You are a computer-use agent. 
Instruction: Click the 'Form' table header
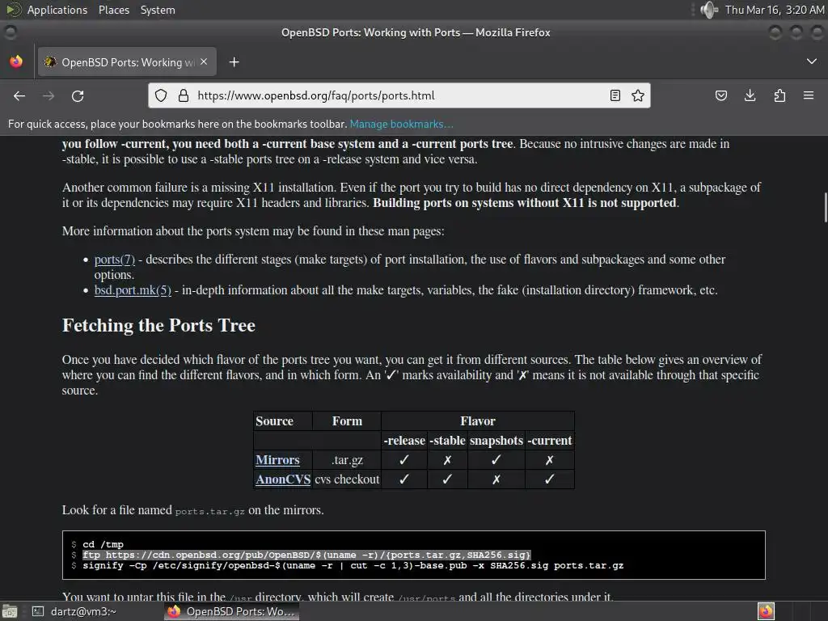click(x=347, y=421)
